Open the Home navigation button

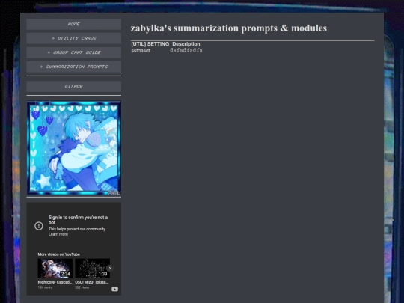(73, 24)
